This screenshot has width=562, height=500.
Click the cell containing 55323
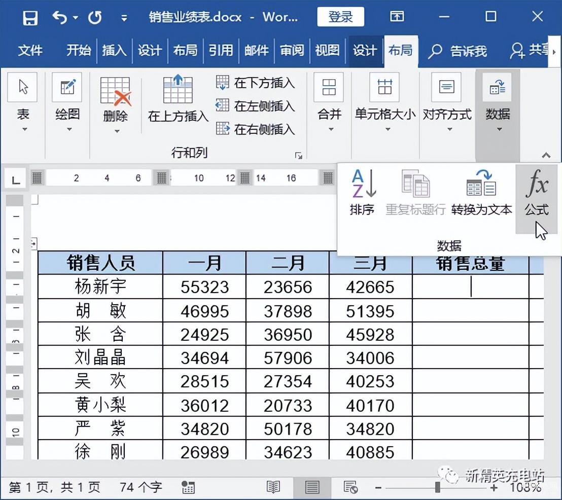(204, 287)
